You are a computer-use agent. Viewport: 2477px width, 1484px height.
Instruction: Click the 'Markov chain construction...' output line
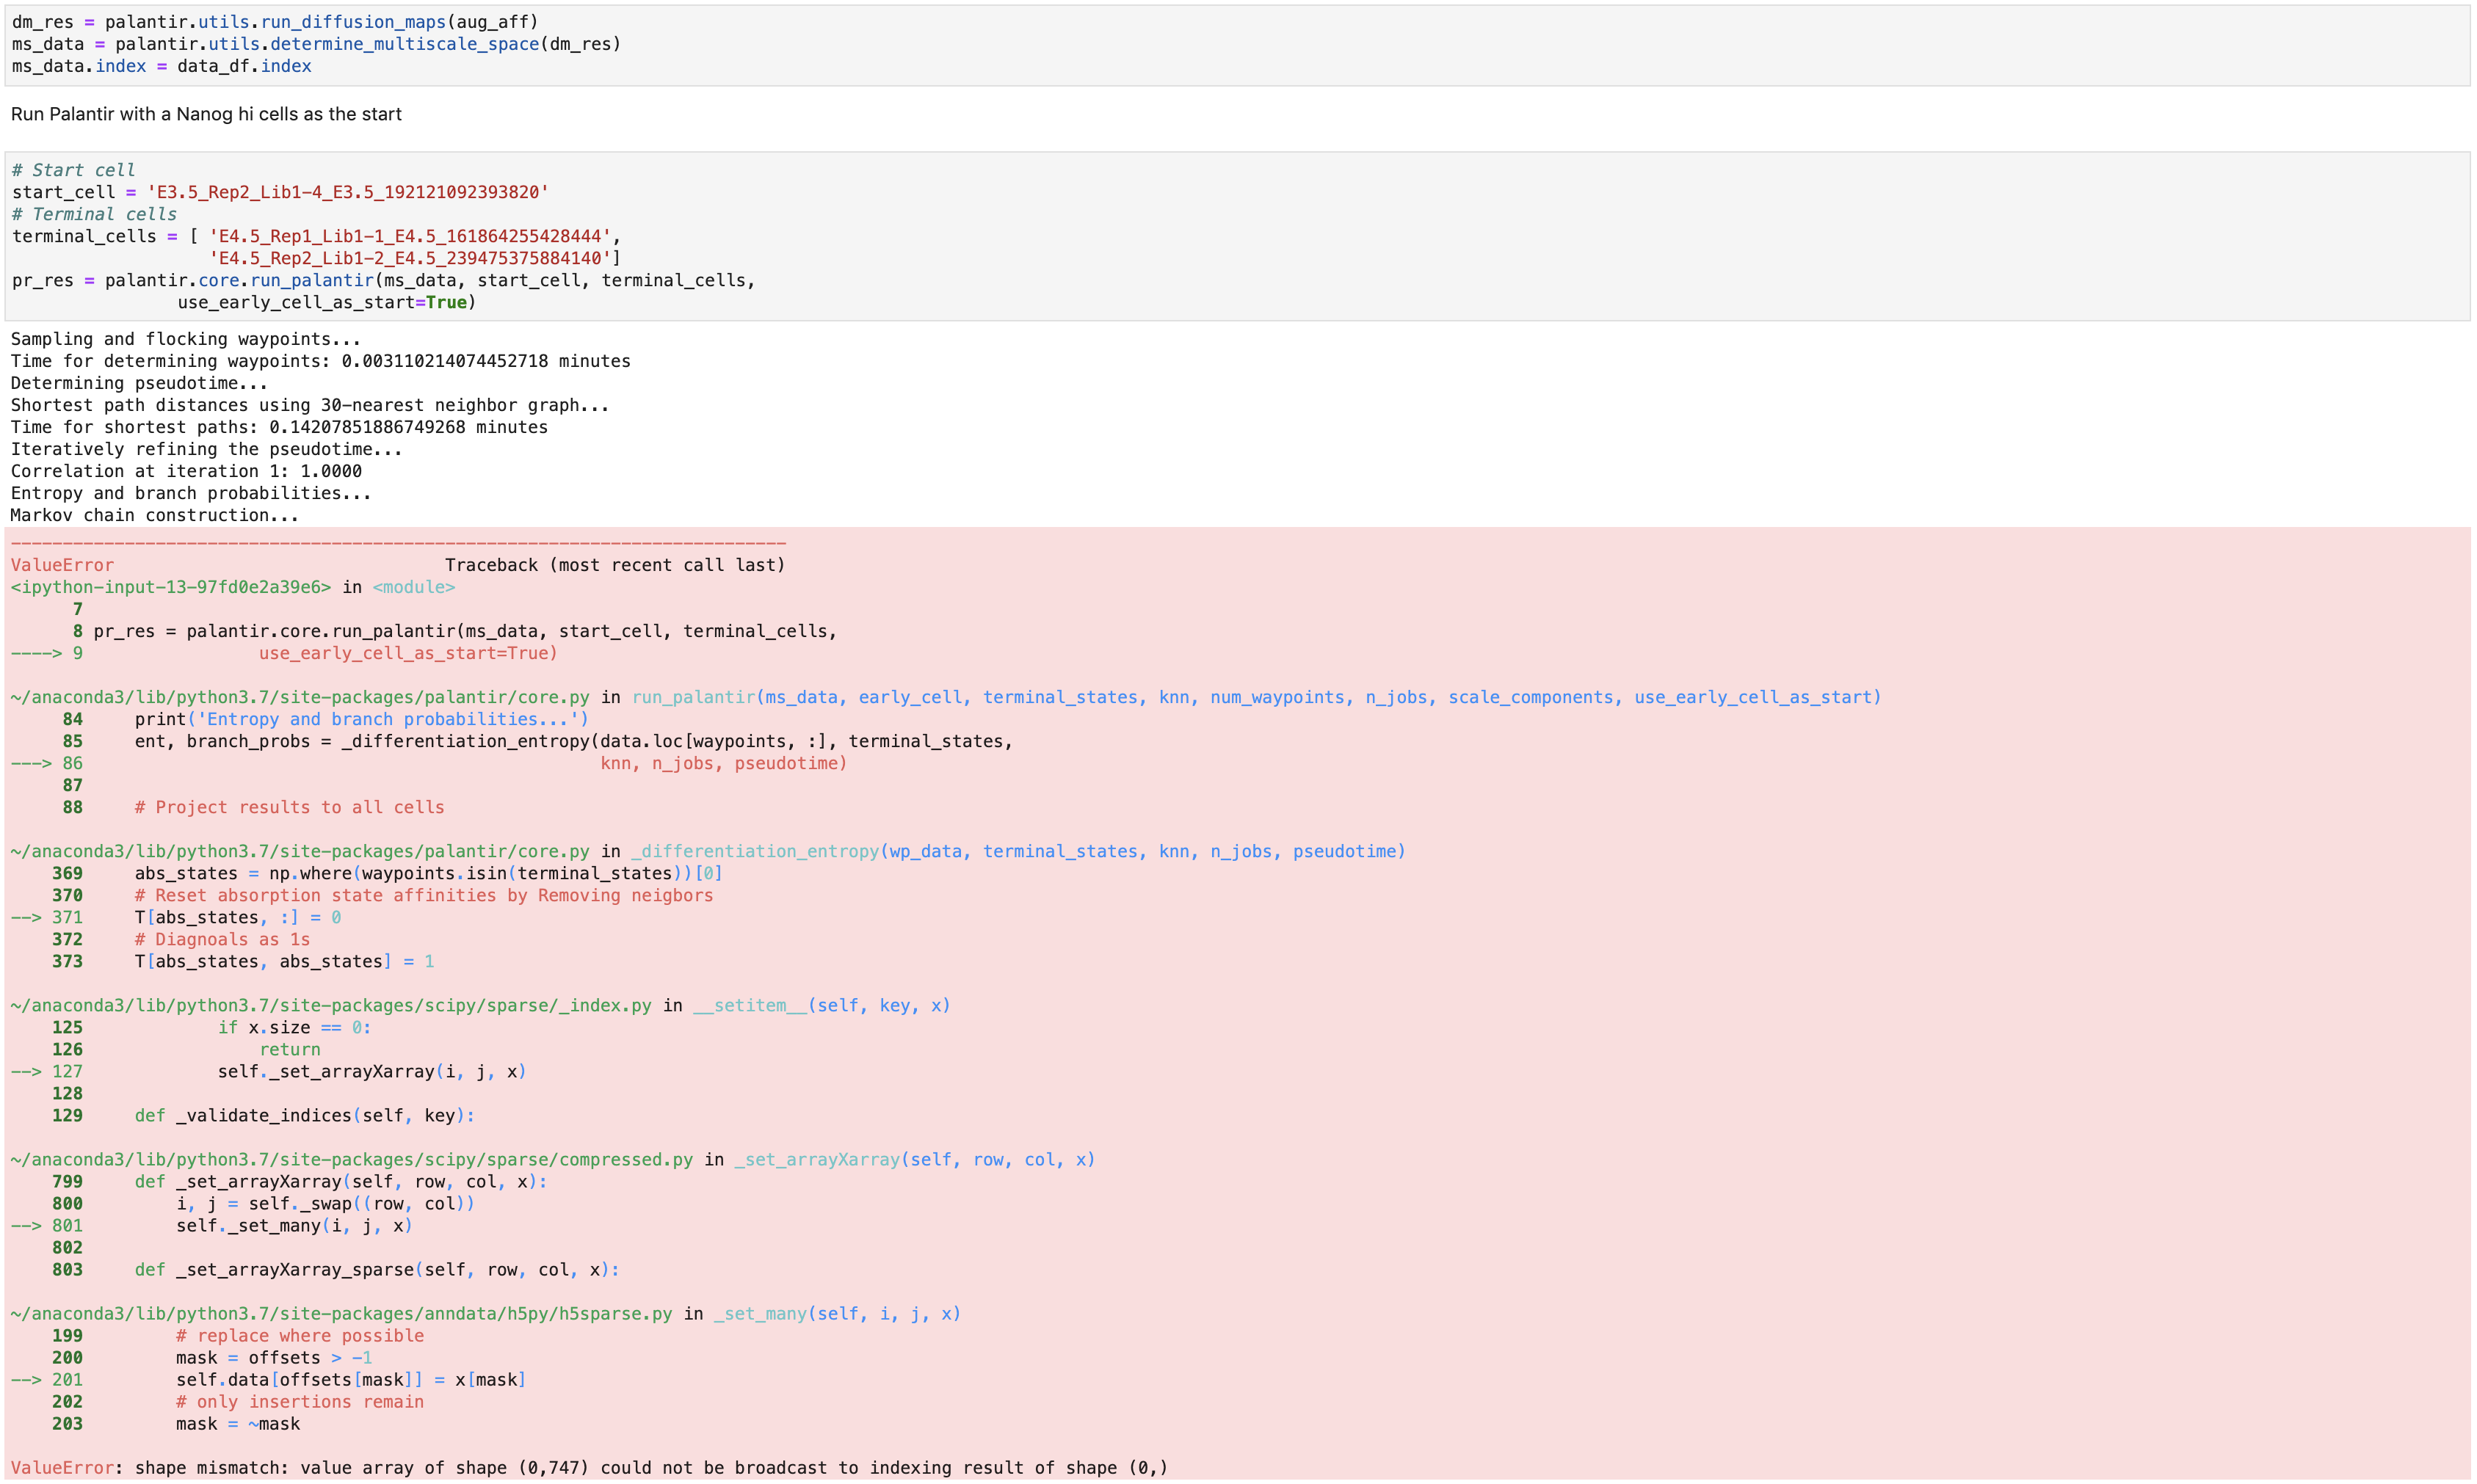pyautogui.click(x=154, y=515)
